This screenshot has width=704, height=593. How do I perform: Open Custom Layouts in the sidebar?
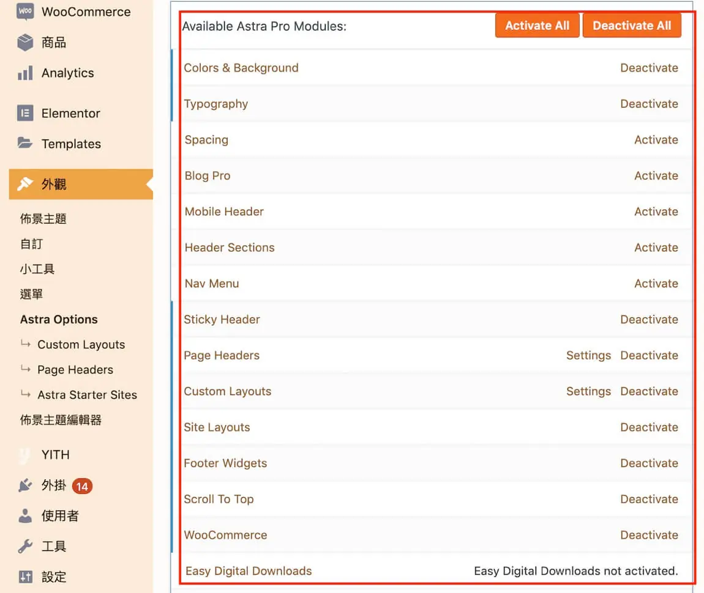pos(81,344)
